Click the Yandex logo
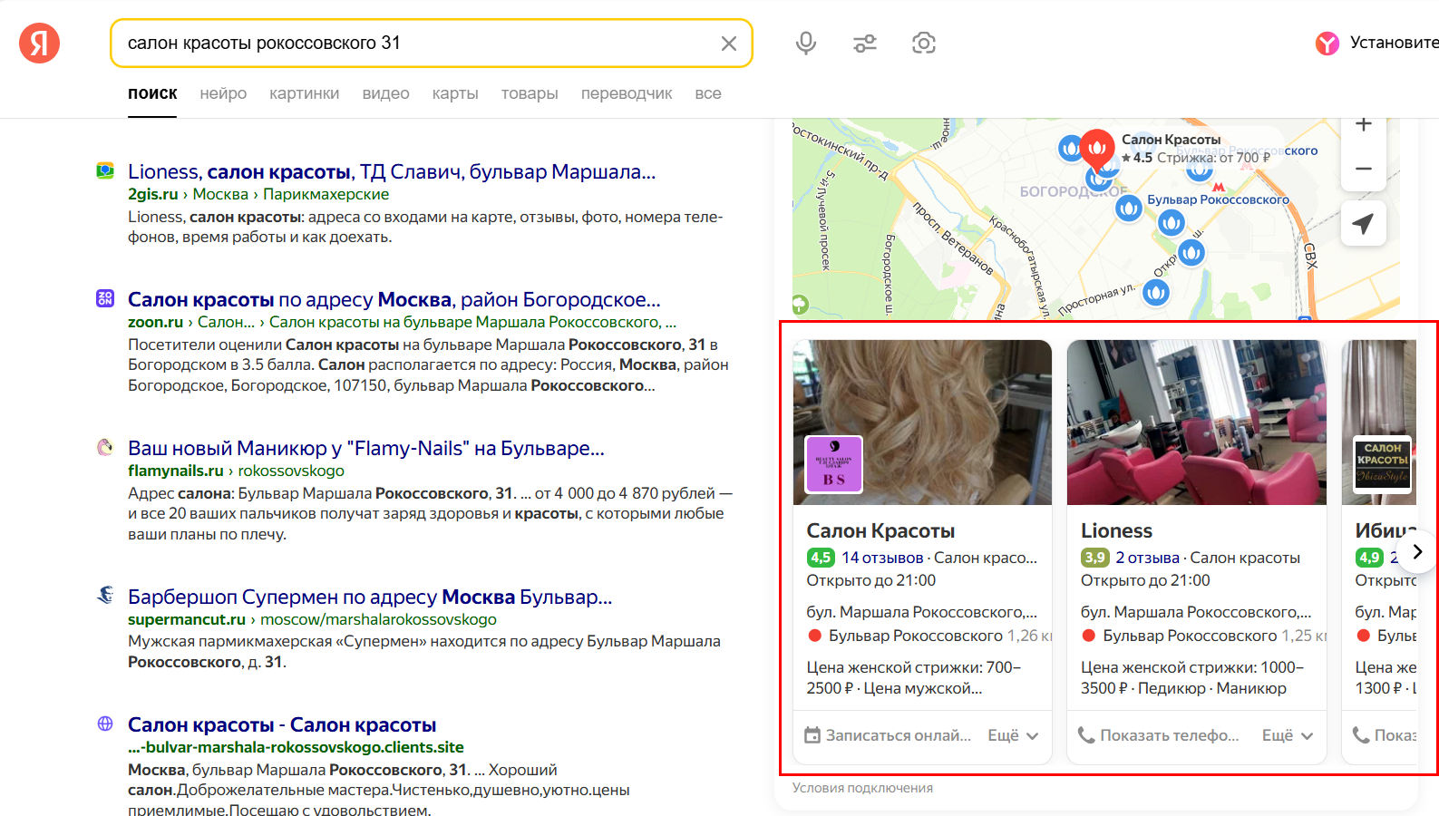Viewport: 1439px width, 816px height. point(39,43)
